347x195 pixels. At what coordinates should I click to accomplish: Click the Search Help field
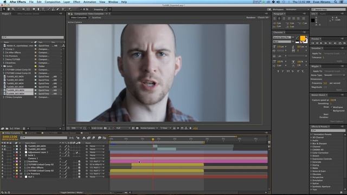329,10
